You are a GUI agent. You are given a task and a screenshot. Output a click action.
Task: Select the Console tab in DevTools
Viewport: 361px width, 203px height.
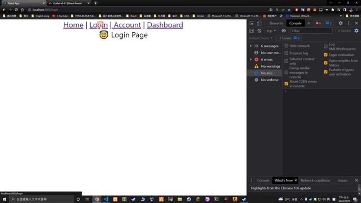tap(296, 23)
